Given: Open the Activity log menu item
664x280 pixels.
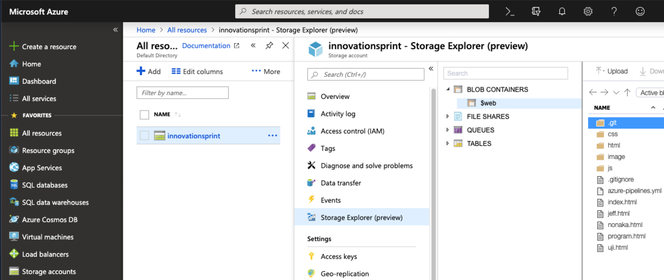Looking at the screenshot, I should (x=338, y=114).
